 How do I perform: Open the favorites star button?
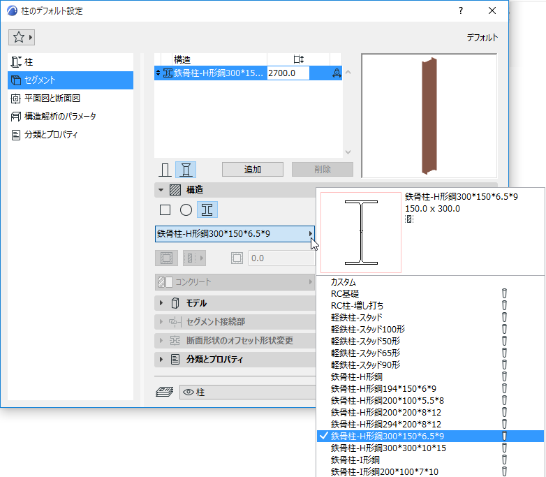(x=22, y=37)
